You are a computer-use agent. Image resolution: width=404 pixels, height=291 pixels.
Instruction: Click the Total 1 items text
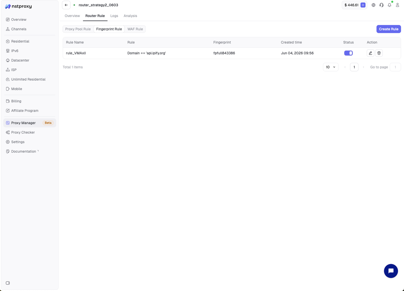[73, 67]
